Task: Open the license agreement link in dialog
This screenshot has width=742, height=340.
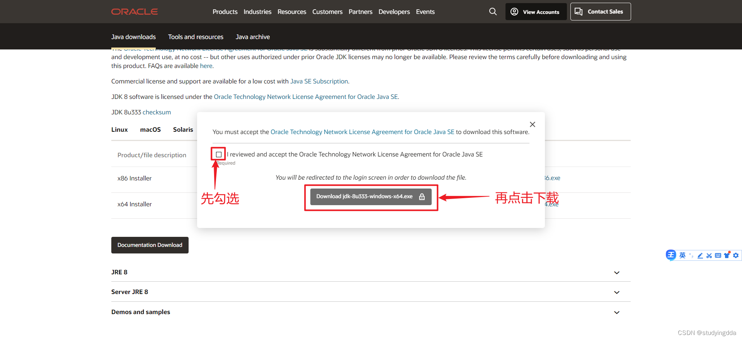Action: (362, 132)
